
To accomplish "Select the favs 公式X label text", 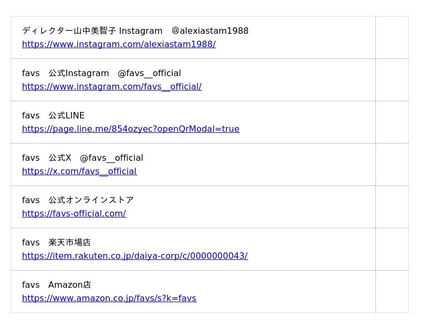I will click(x=83, y=158).
